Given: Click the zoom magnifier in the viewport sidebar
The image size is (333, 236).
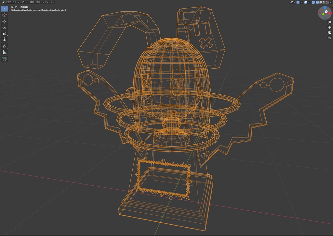Looking at the screenshot, I should click(x=329, y=22).
